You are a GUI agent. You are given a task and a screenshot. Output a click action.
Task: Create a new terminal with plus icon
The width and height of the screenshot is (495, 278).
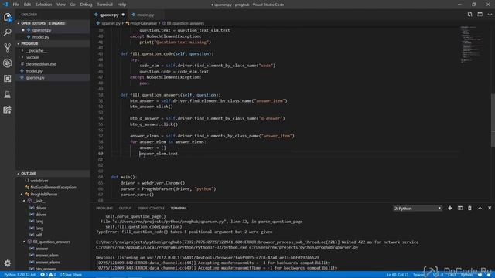[x=450, y=208]
